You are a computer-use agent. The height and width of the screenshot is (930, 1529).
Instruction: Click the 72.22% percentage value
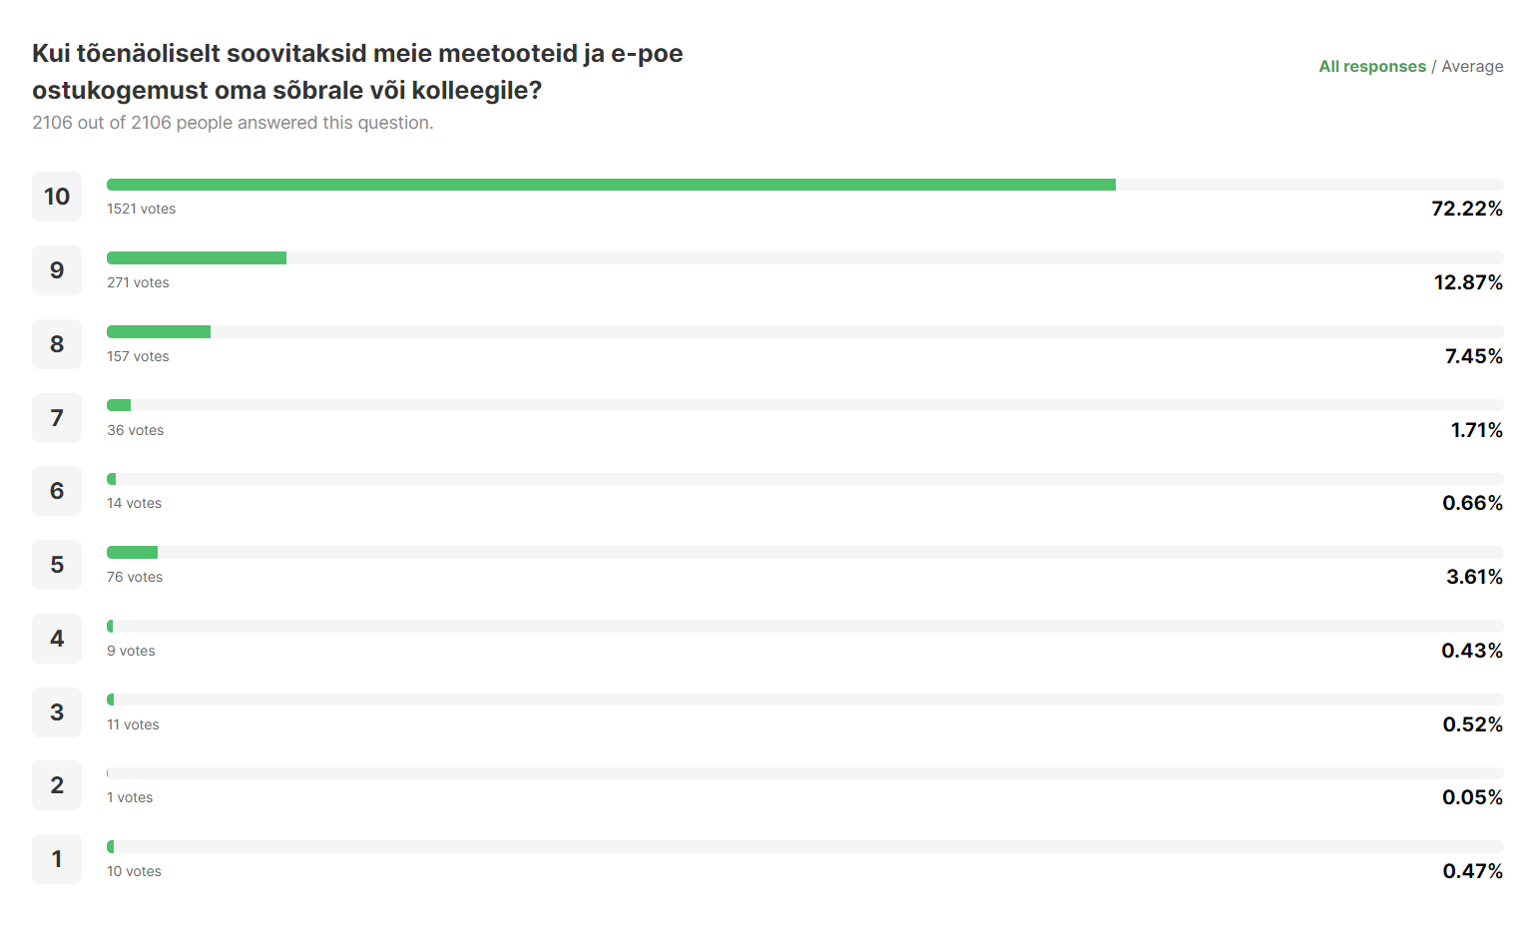pos(1467,209)
